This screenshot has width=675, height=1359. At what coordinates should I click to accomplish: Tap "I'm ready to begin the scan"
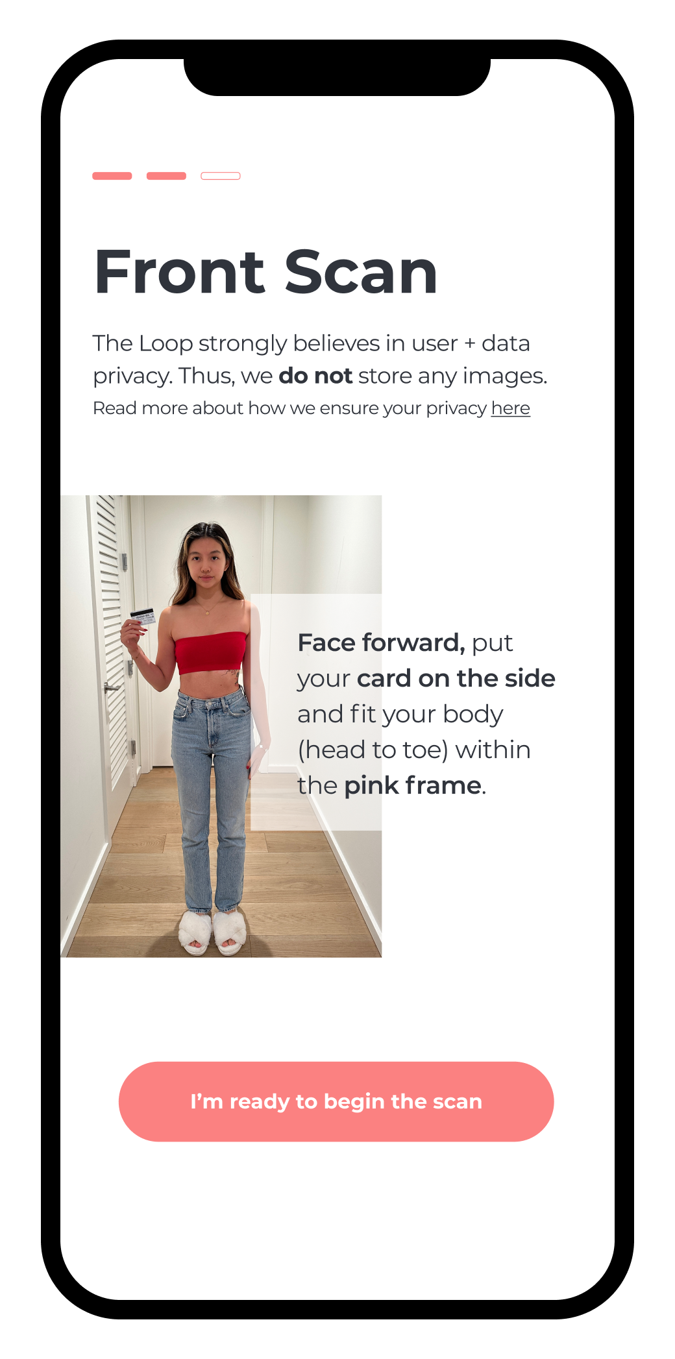pyautogui.click(x=336, y=1101)
